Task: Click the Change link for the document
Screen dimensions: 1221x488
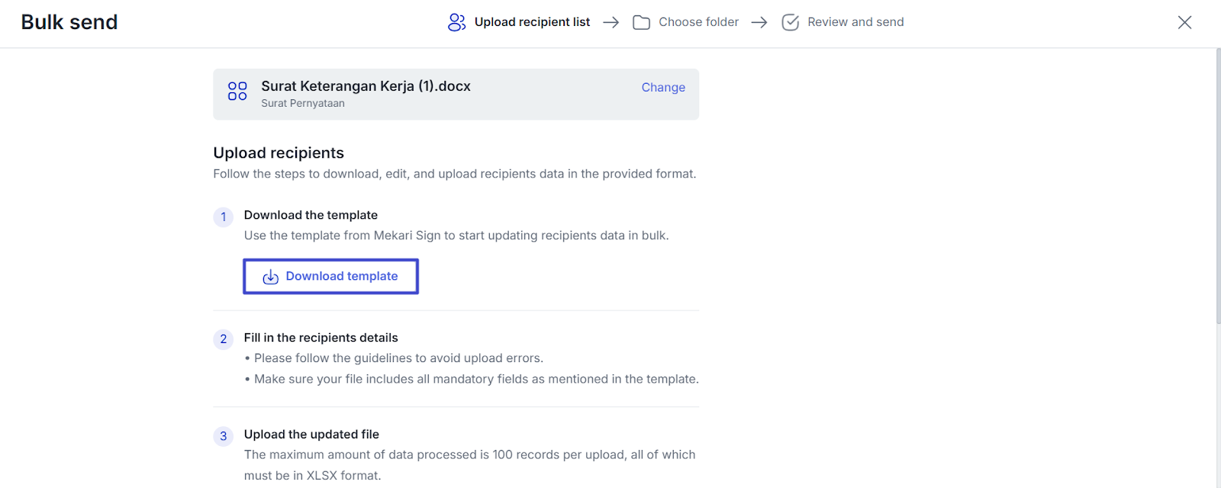Action: 663,88
